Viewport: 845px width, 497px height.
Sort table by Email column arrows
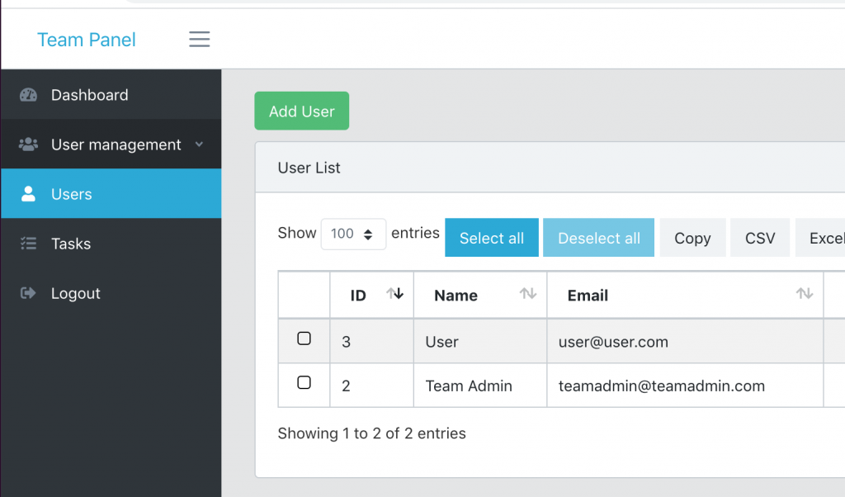pyautogui.click(x=804, y=294)
